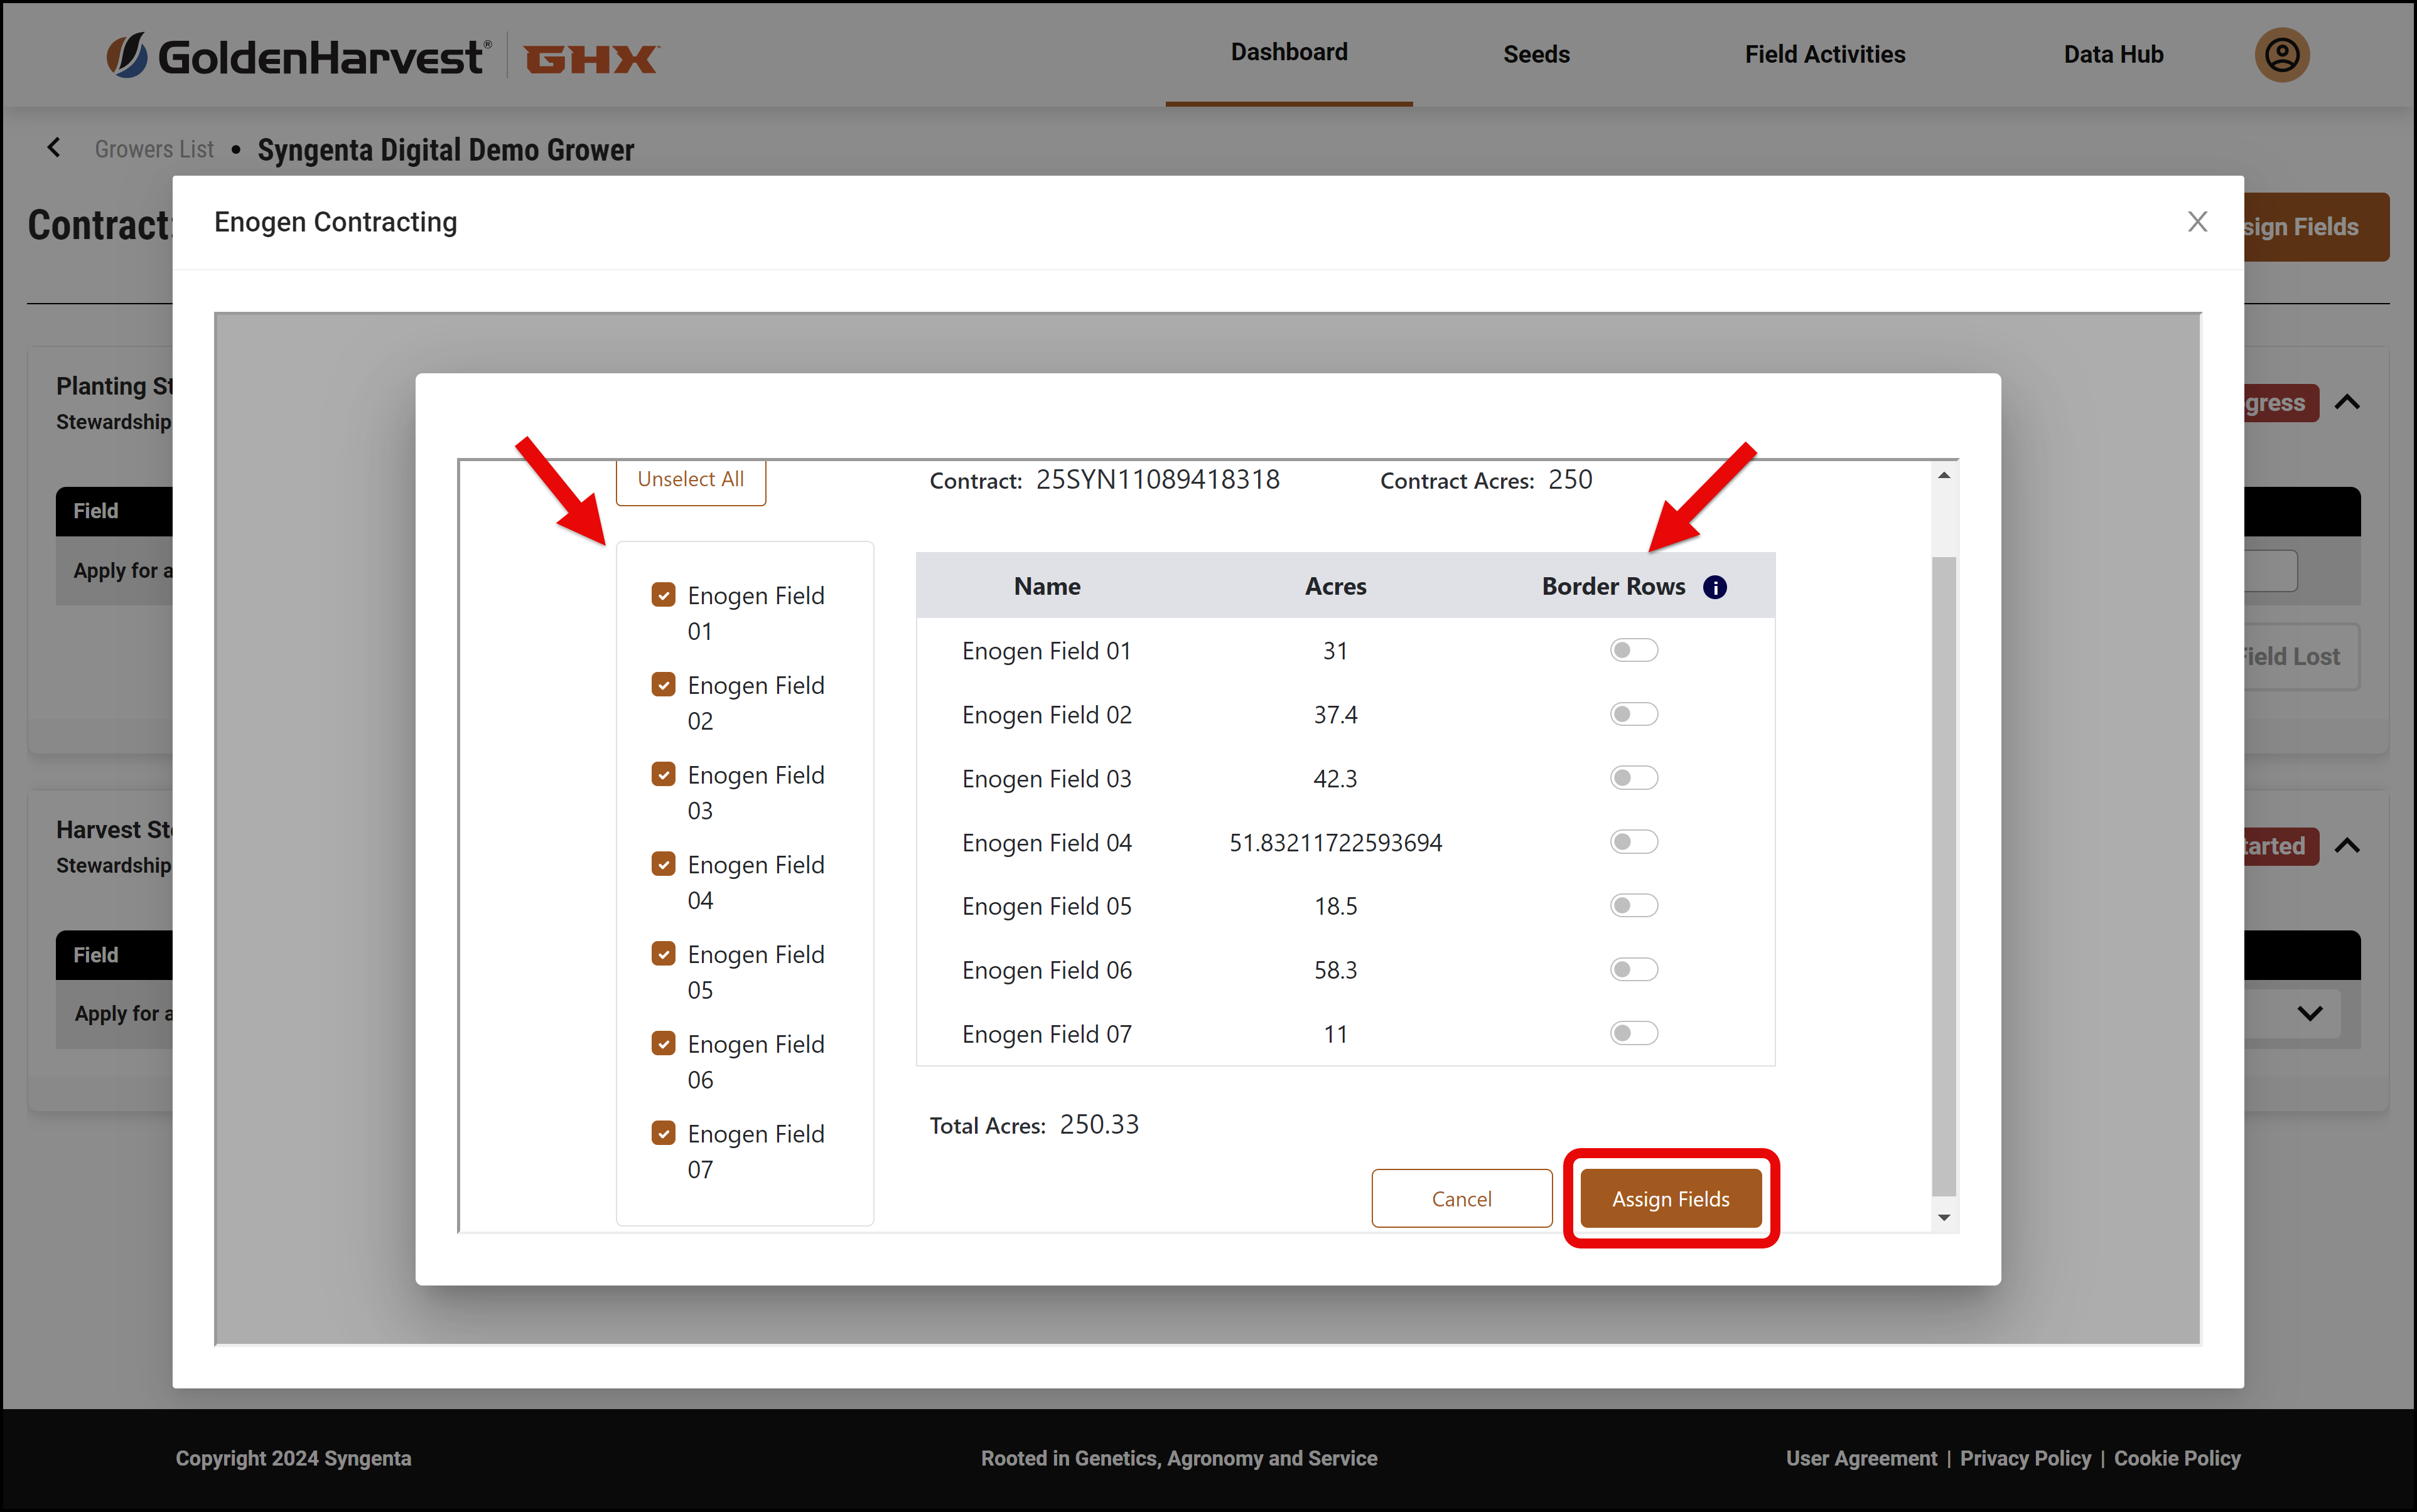
Task: Open the Privacy Policy link
Action: point(2025,1458)
